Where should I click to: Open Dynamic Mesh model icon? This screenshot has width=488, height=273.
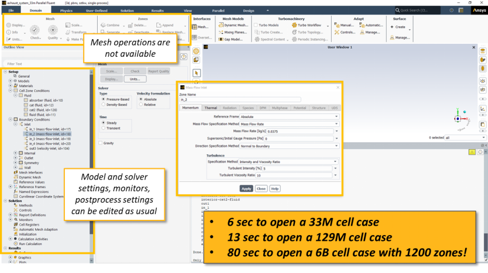(x=221, y=25)
